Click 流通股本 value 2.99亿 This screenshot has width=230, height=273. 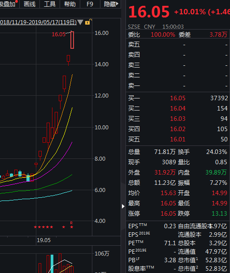(218, 235)
